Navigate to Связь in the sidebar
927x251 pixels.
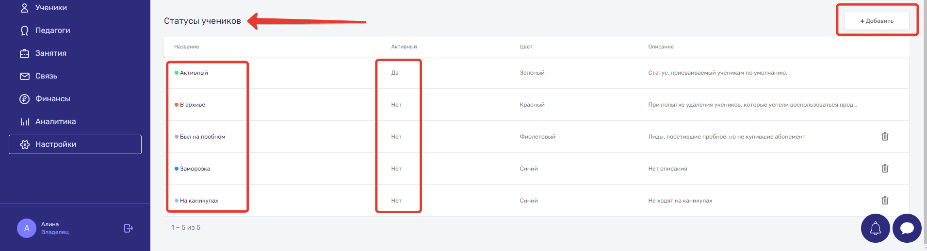(46, 76)
